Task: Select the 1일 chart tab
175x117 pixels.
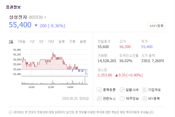Action: (x=11, y=41)
